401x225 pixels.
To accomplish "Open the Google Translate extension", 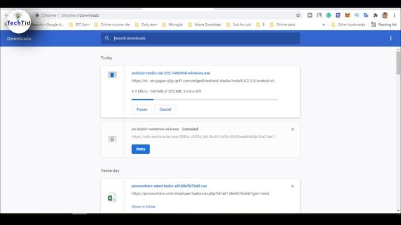I will 366,15.
